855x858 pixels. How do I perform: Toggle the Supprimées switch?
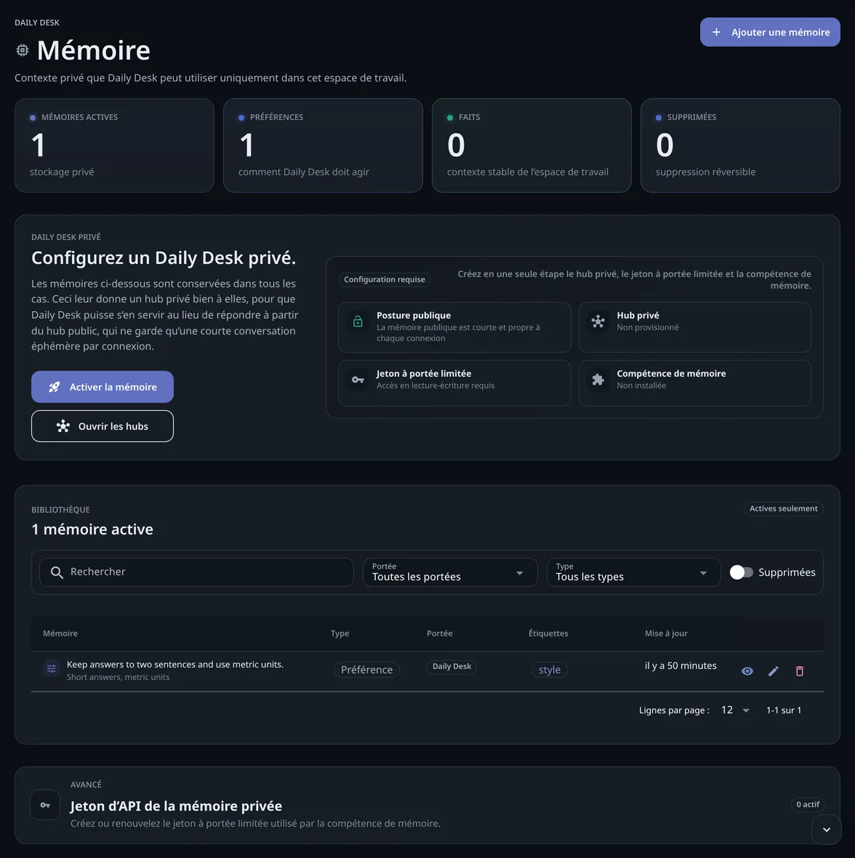point(742,572)
